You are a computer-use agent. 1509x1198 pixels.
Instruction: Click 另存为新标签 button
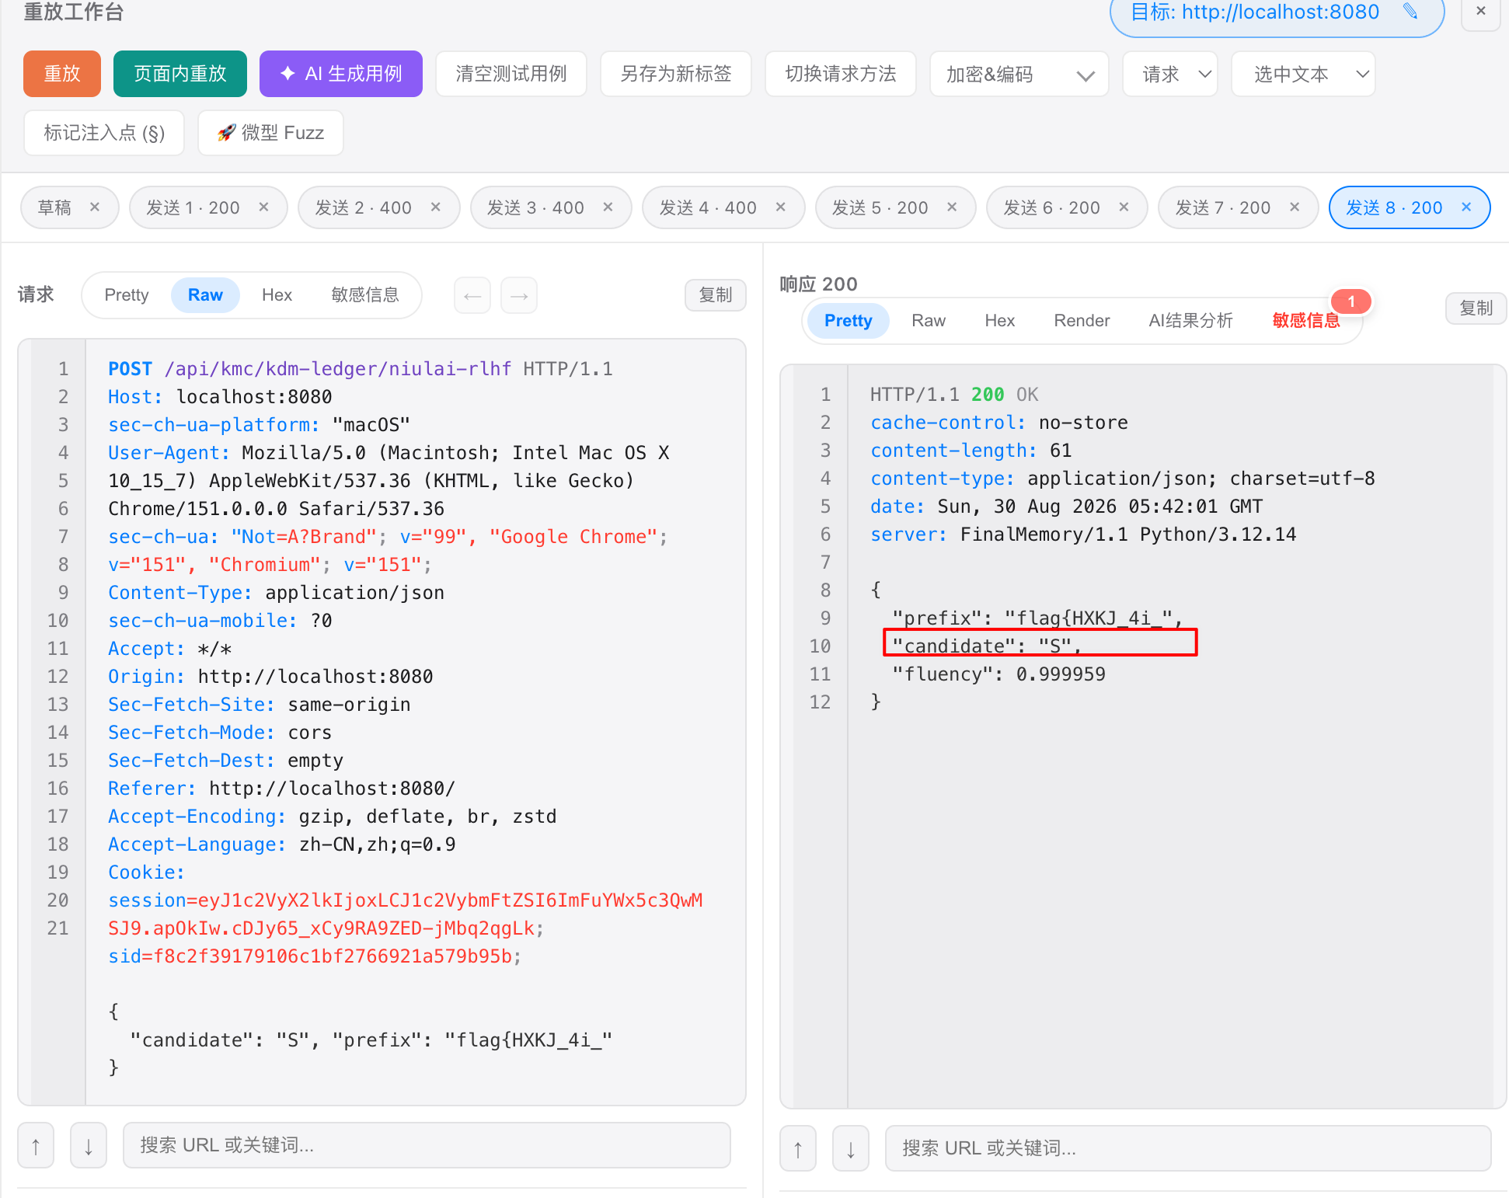click(x=676, y=74)
